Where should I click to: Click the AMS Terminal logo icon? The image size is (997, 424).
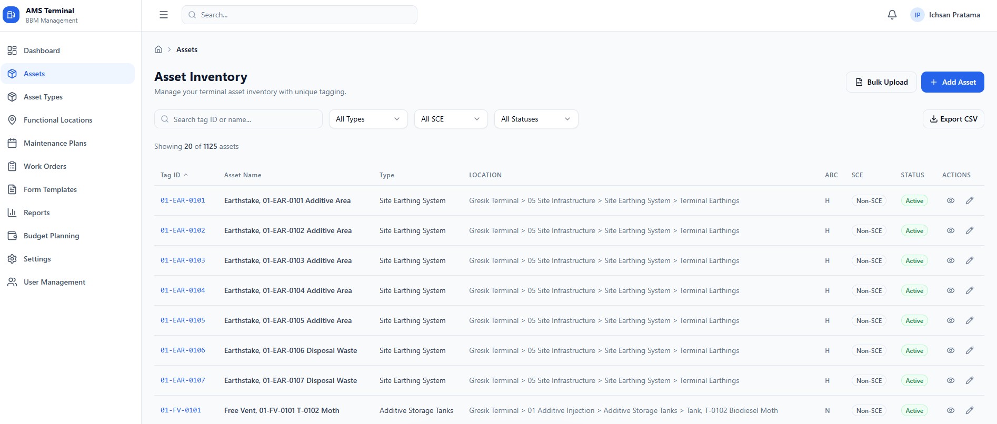11,15
